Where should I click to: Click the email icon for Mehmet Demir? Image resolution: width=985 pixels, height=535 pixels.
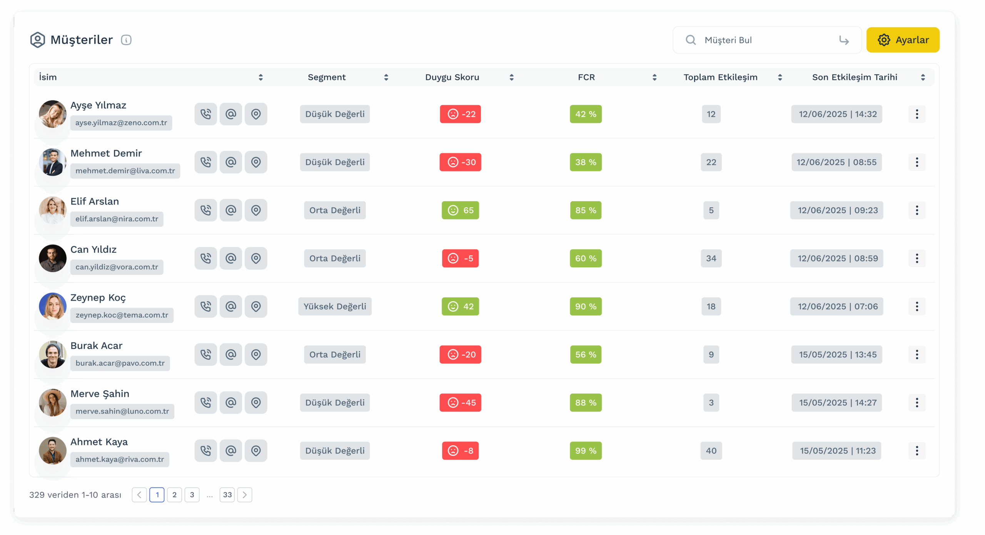click(230, 162)
